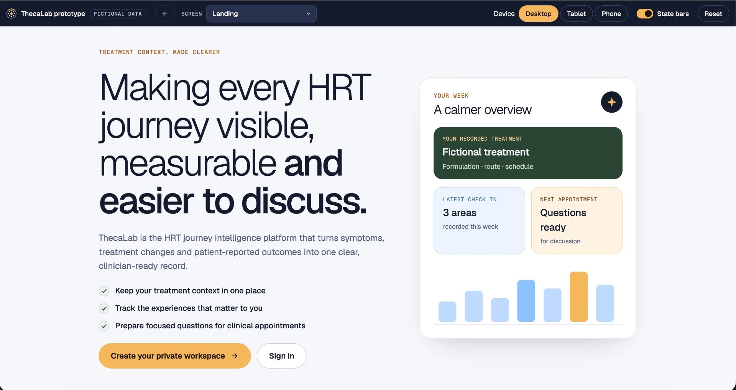
Task: Select the Tablet device option
Action: coord(576,14)
